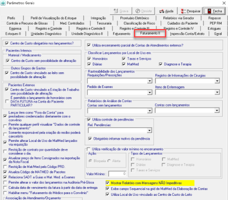The image size is (228, 200).
Task: Open the Repasse tab
Action: tap(214, 18)
